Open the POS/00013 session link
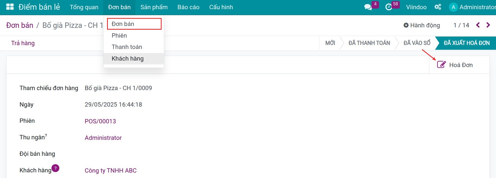This screenshot has width=496, height=178. (x=100, y=121)
